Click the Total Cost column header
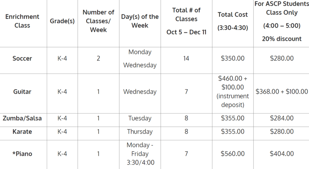The height and width of the screenshot is (169, 309). click(233, 15)
